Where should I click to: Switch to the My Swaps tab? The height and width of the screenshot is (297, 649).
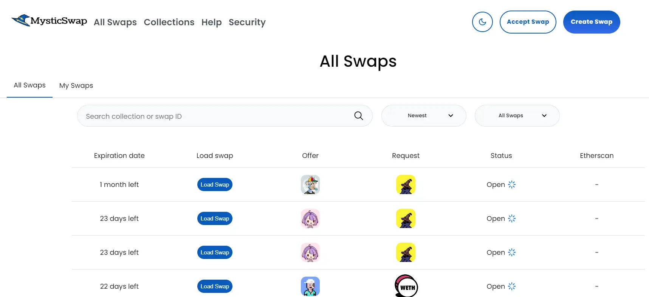pyautogui.click(x=76, y=86)
